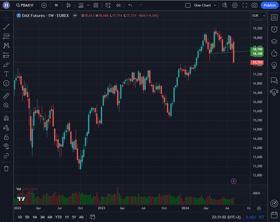Open the Watchlist sidebar panel
Screen dimensions: 280x222
(x=274, y=17)
